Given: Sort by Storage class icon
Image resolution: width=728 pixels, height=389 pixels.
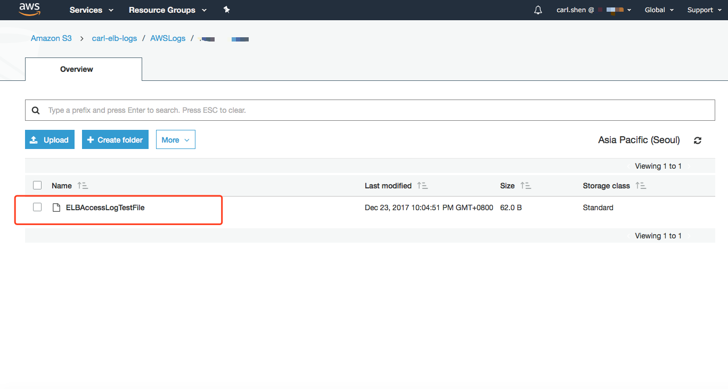Looking at the screenshot, I should click(x=641, y=186).
